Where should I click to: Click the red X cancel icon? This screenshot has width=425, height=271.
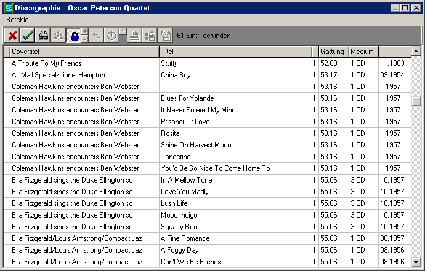12,36
